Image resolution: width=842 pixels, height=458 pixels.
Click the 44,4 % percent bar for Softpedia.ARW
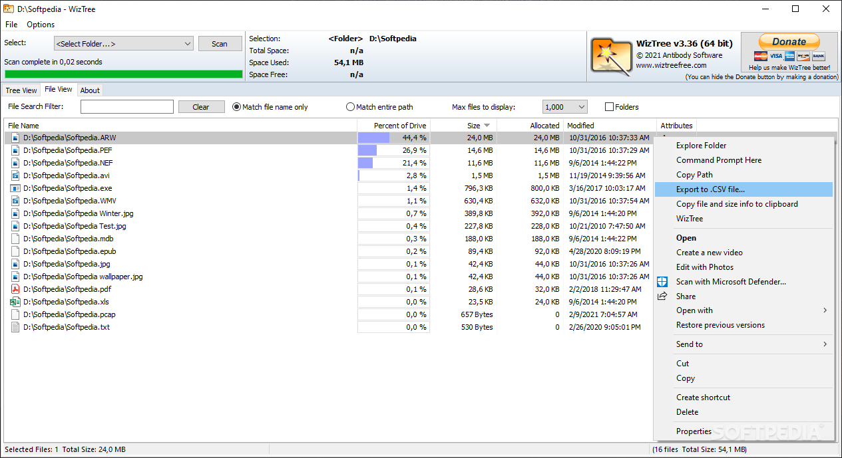(x=393, y=138)
